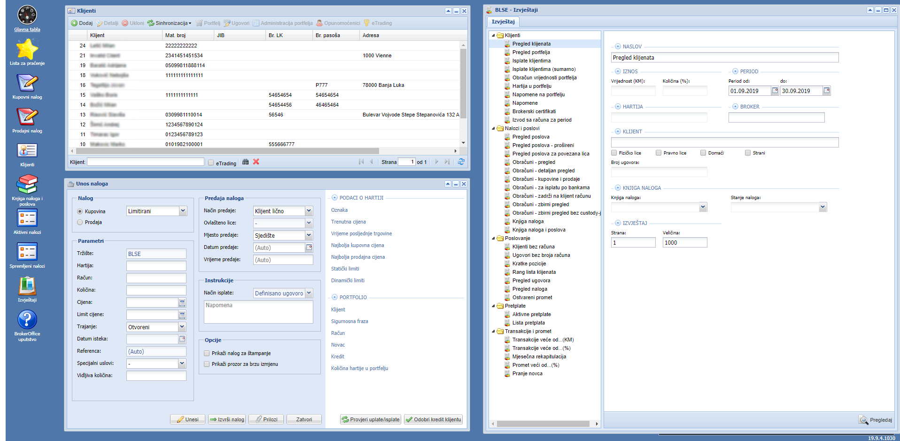Image resolution: width=900 pixels, height=441 pixels.
Task: Select Prodaja radio button
Action: [x=80, y=222]
